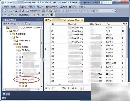Click the Save All icon

[x=23, y=11]
